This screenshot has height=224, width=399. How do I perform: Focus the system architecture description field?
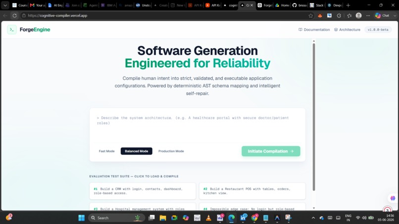(197, 127)
